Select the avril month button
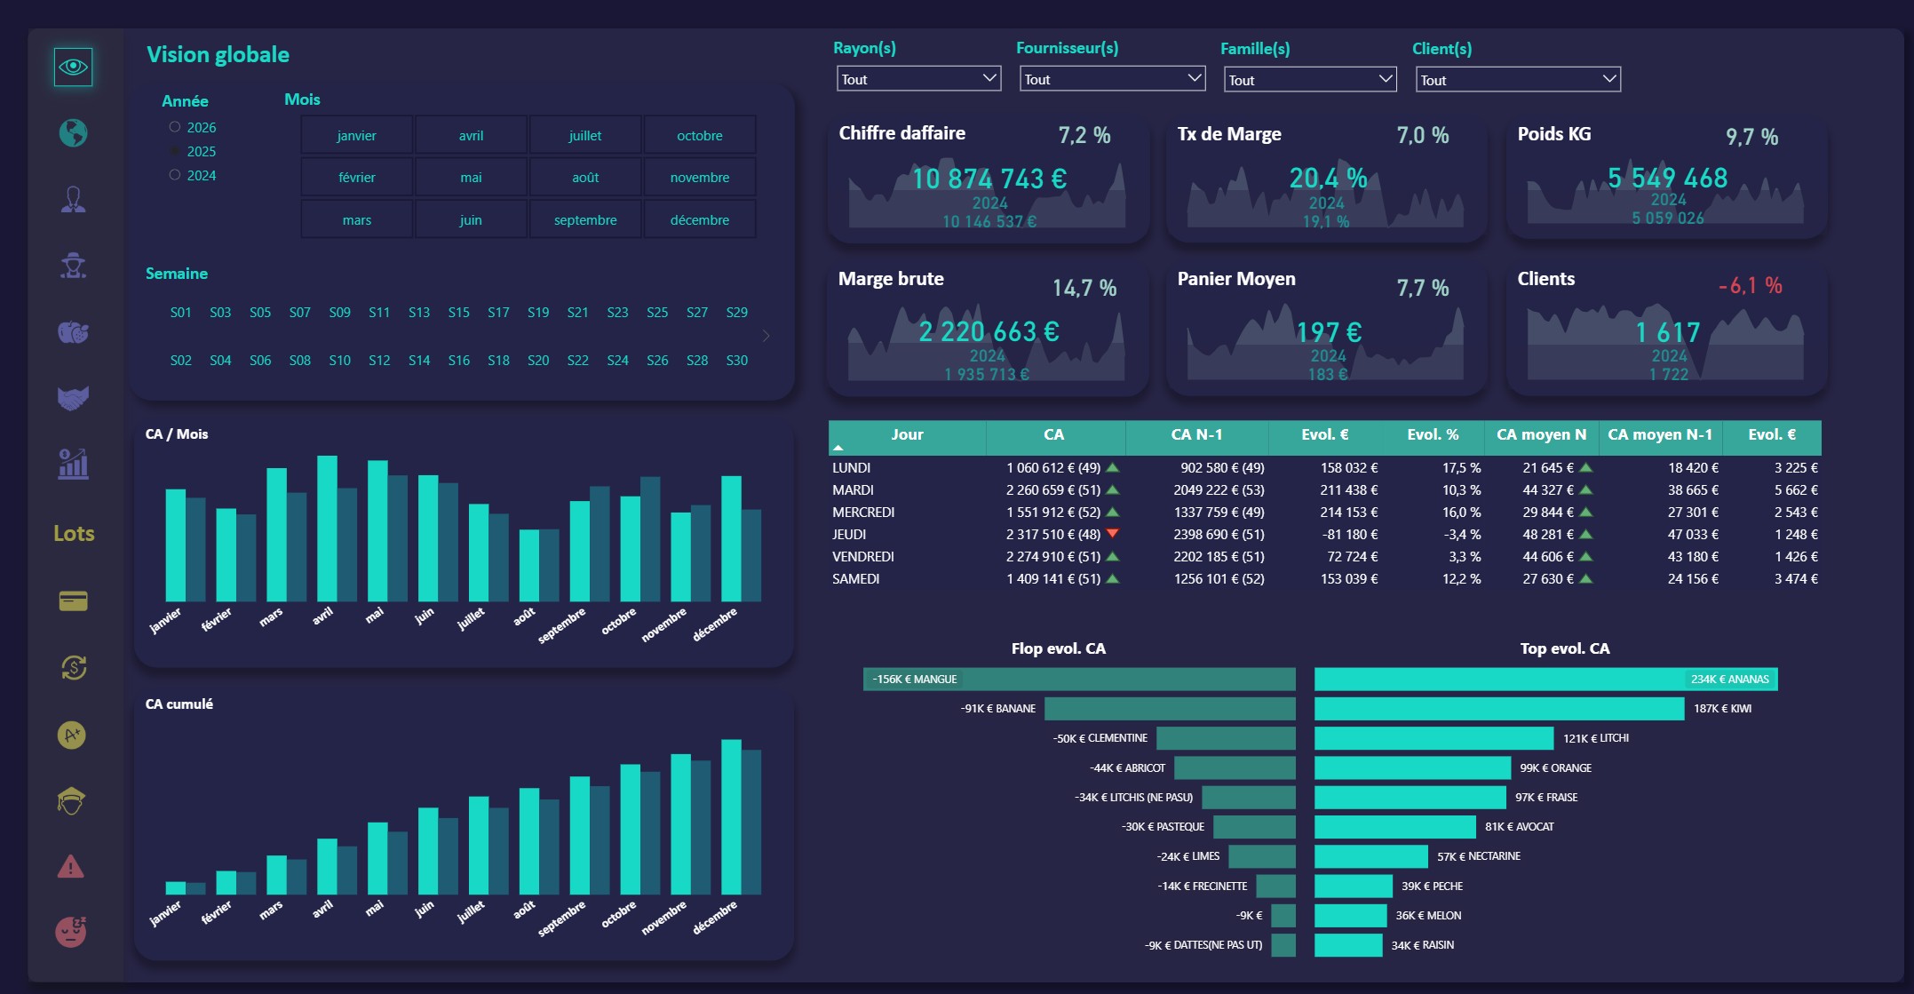 click(471, 134)
